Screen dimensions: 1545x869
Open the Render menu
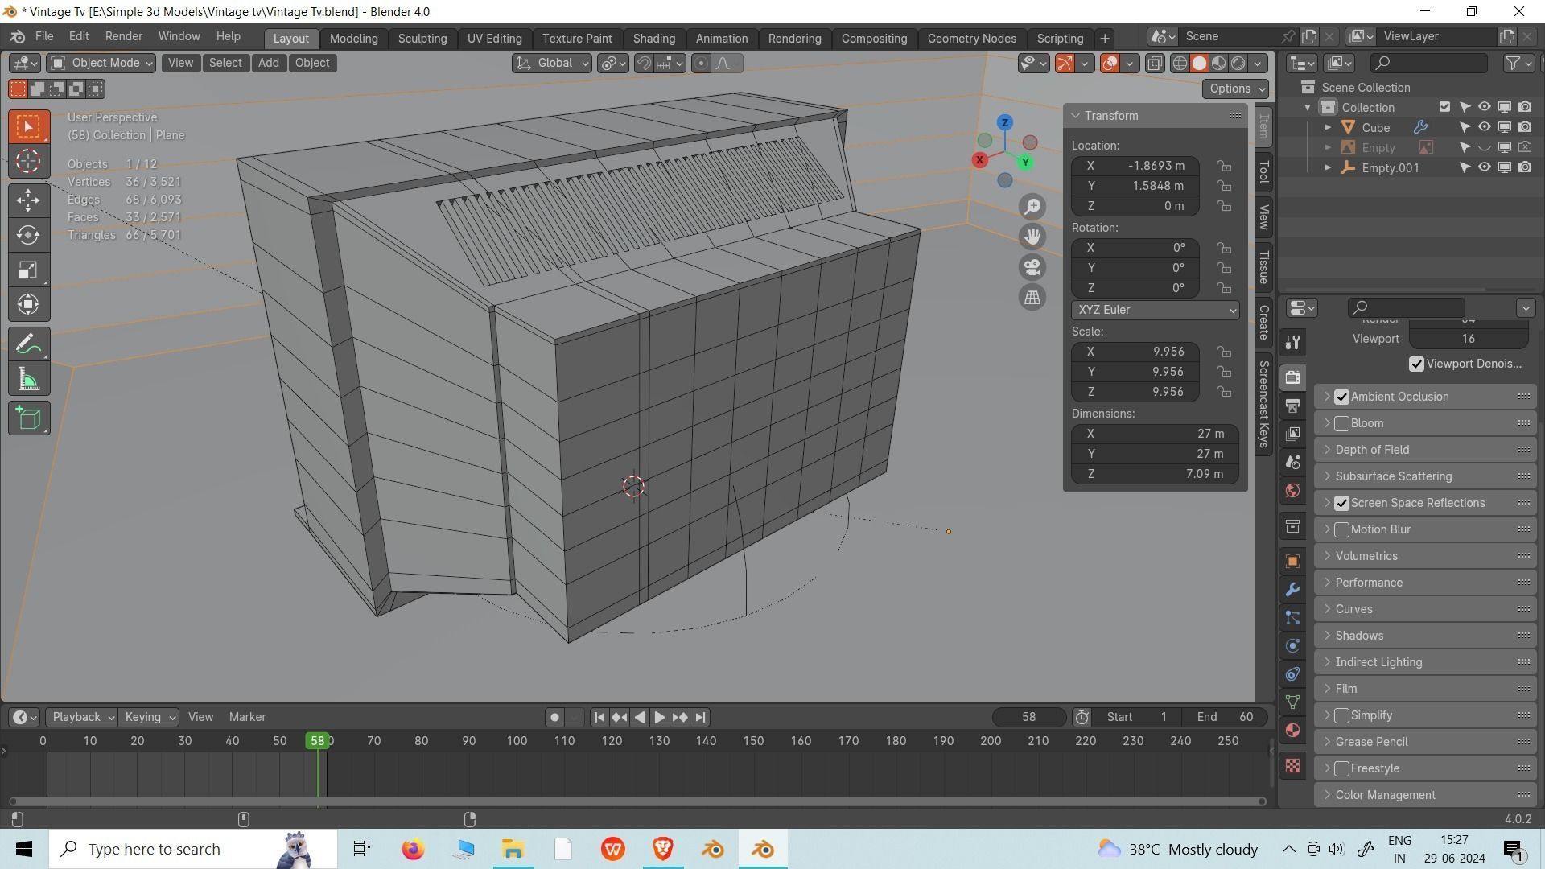coord(123,37)
